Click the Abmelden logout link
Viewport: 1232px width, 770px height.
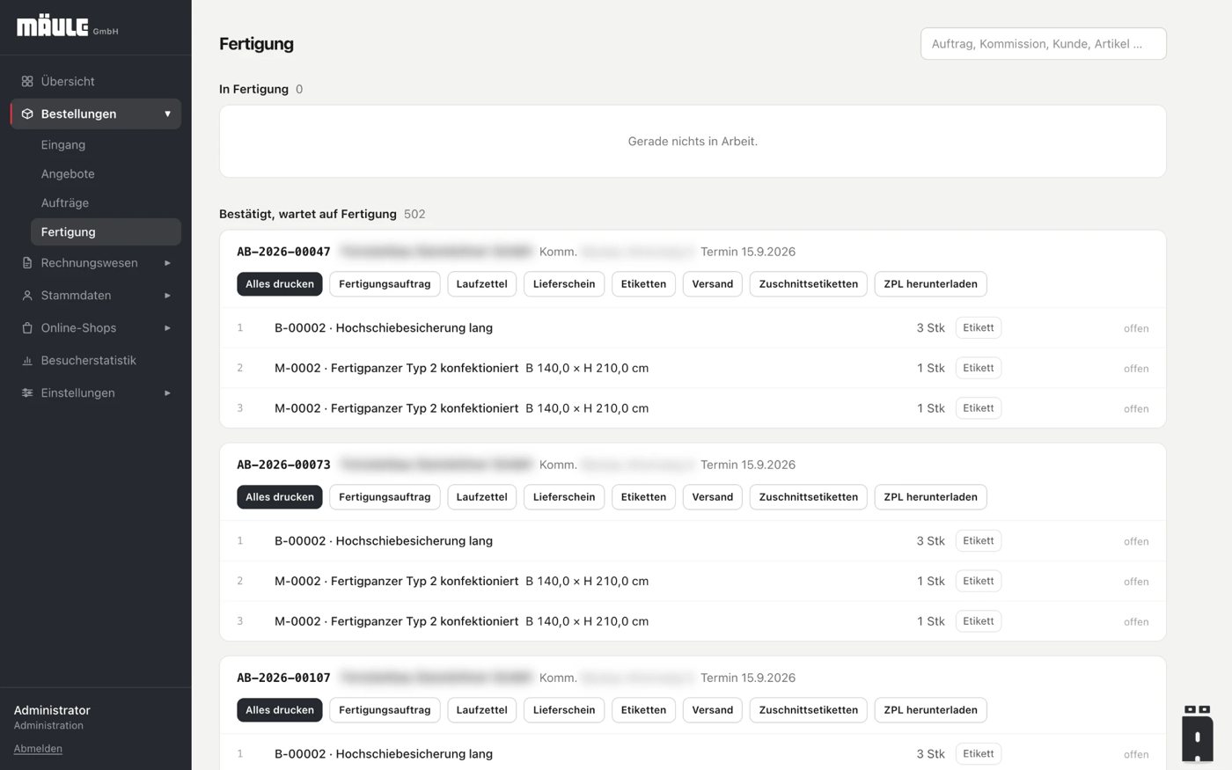tap(38, 749)
